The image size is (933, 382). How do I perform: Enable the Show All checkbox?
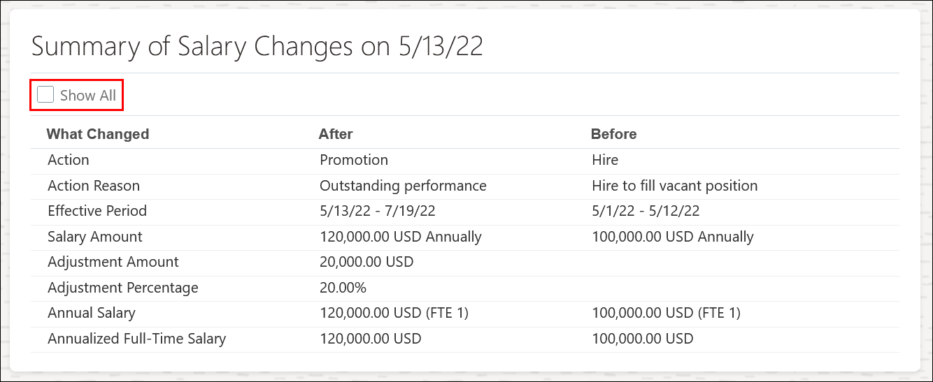[x=45, y=95]
